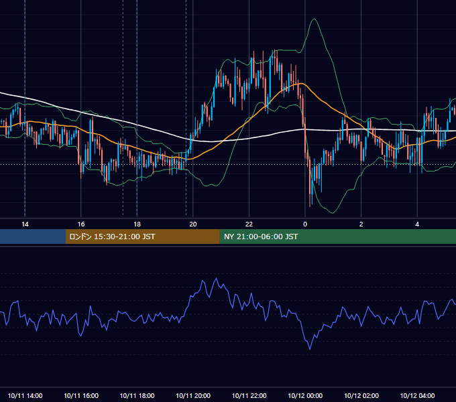Click hour label 0 on the upper time axis
The image size is (456, 402).
305,224
